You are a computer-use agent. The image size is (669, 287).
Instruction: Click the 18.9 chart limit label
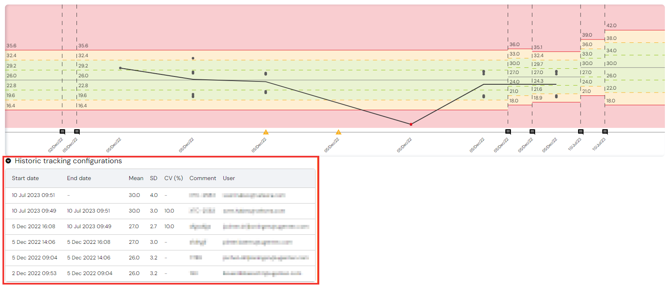click(x=538, y=98)
